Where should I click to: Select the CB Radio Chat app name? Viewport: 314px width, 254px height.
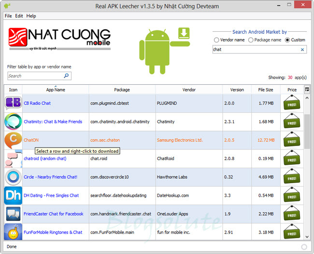click(x=37, y=103)
